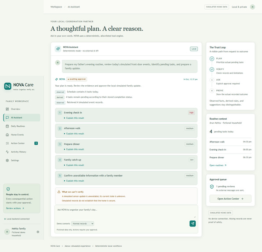The width and height of the screenshot is (262, 252).
Task: Click the VERIFY step check icon
Action: coord(212,69)
